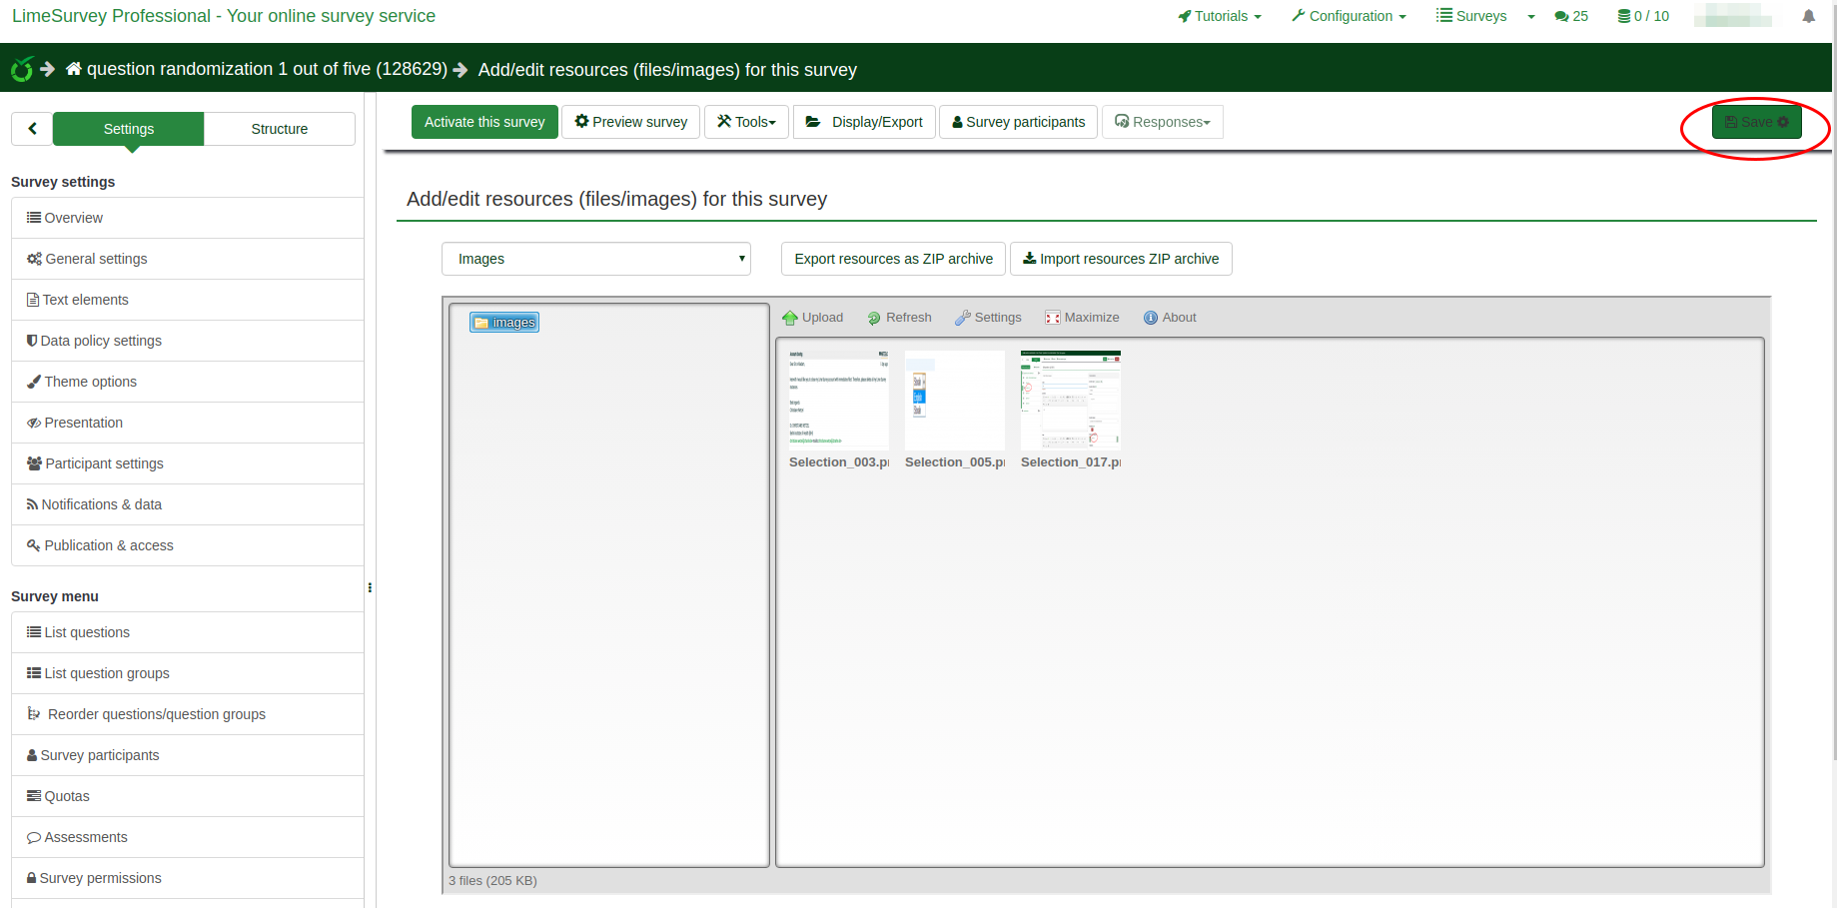
Task: Select the Selection_017 image thumbnail
Action: [x=1070, y=401]
